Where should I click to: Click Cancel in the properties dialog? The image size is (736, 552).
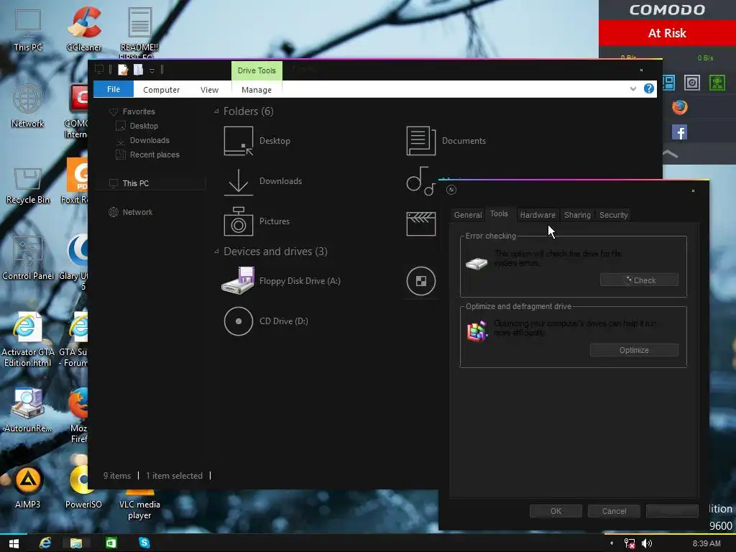pos(614,511)
